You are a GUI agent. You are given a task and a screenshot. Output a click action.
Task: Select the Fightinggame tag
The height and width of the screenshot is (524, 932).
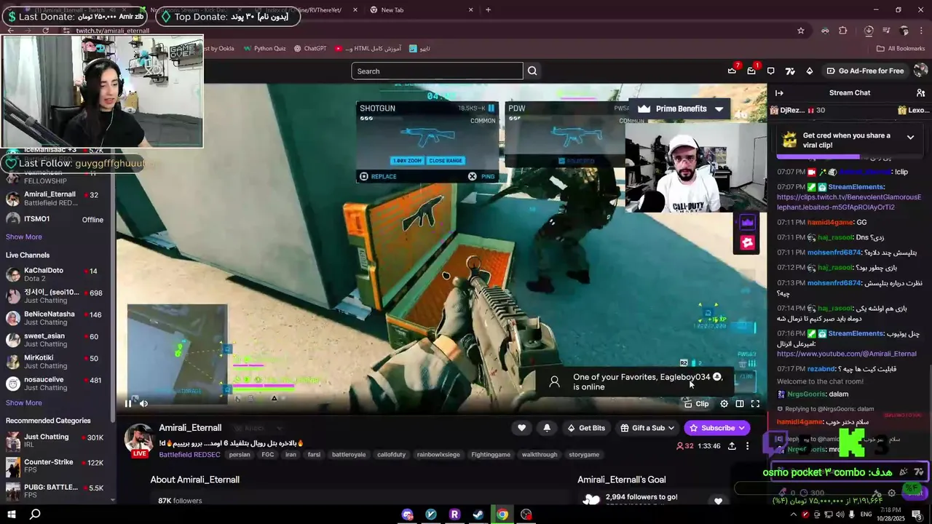[x=490, y=455]
